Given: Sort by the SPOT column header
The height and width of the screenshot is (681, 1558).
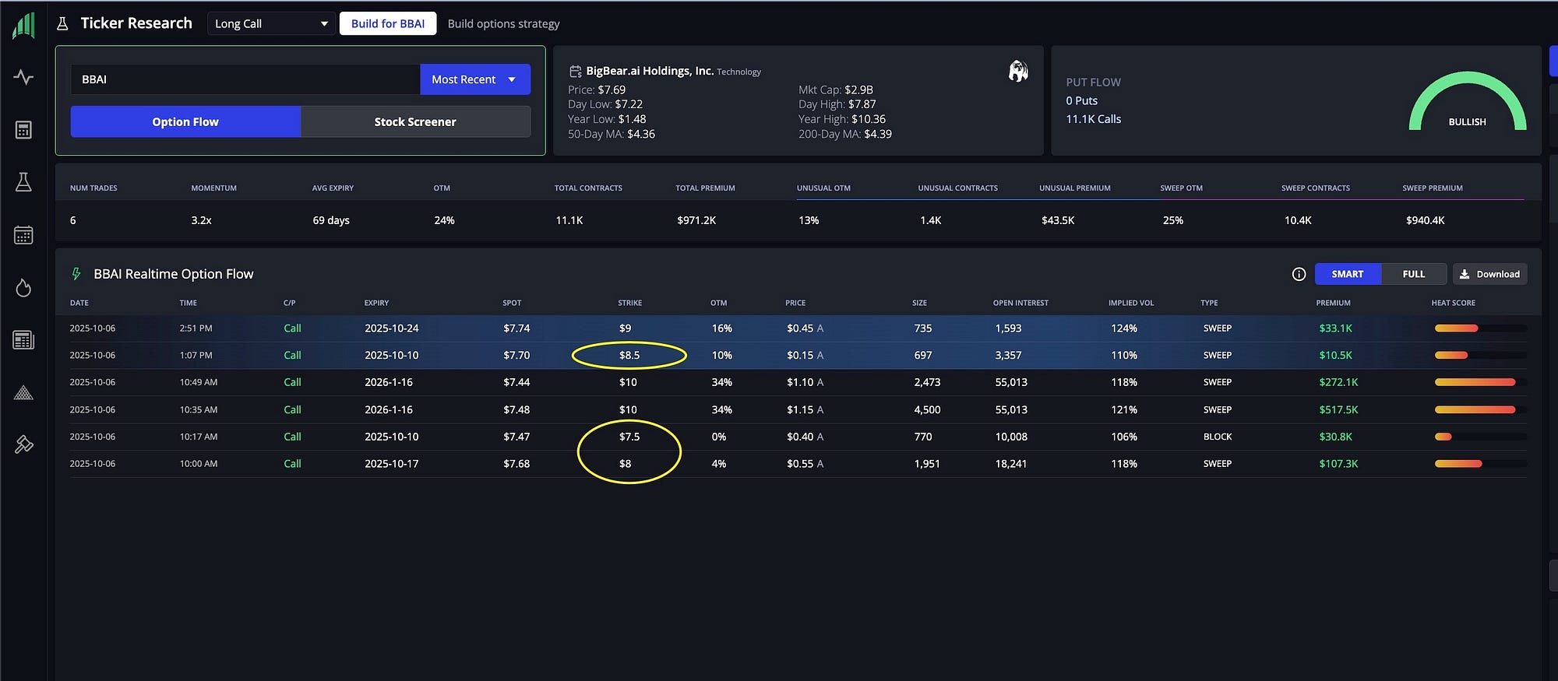Looking at the screenshot, I should [512, 303].
